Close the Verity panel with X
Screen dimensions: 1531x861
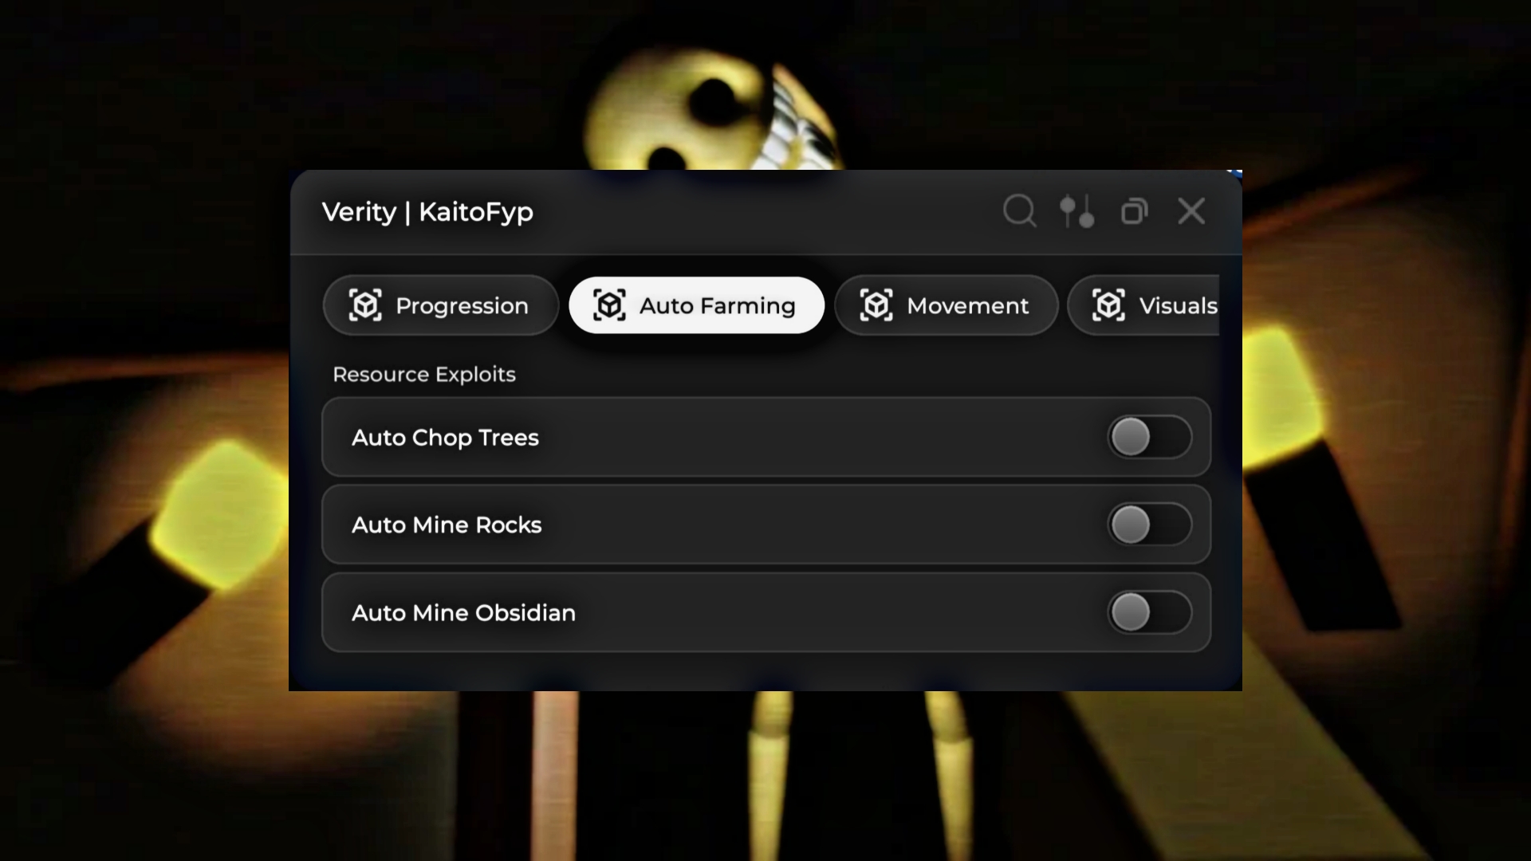coord(1191,211)
